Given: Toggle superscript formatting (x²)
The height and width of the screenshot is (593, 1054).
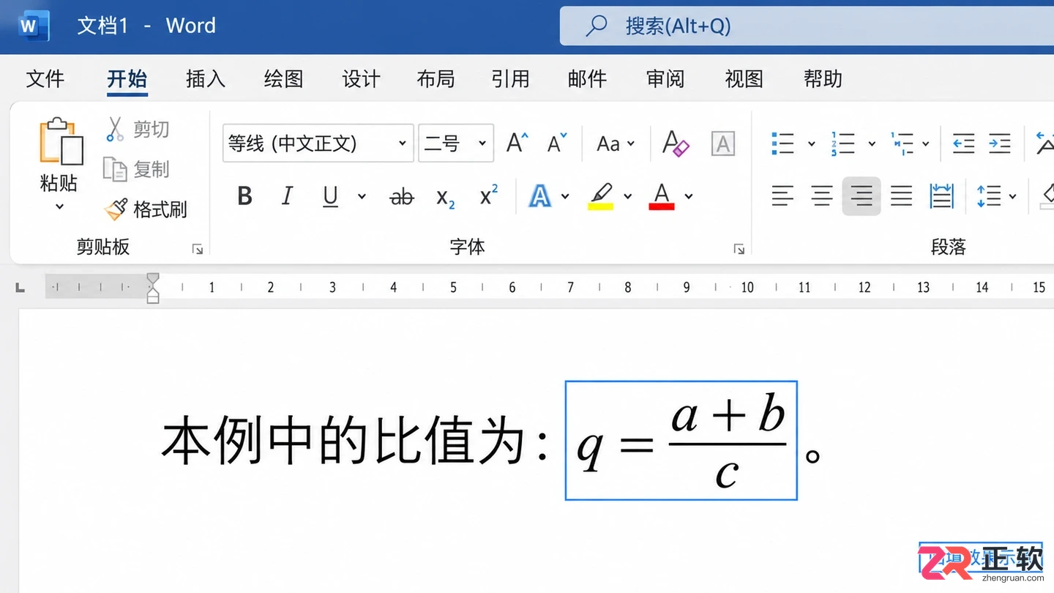Looking at the screenshot, I should (489, 195).
